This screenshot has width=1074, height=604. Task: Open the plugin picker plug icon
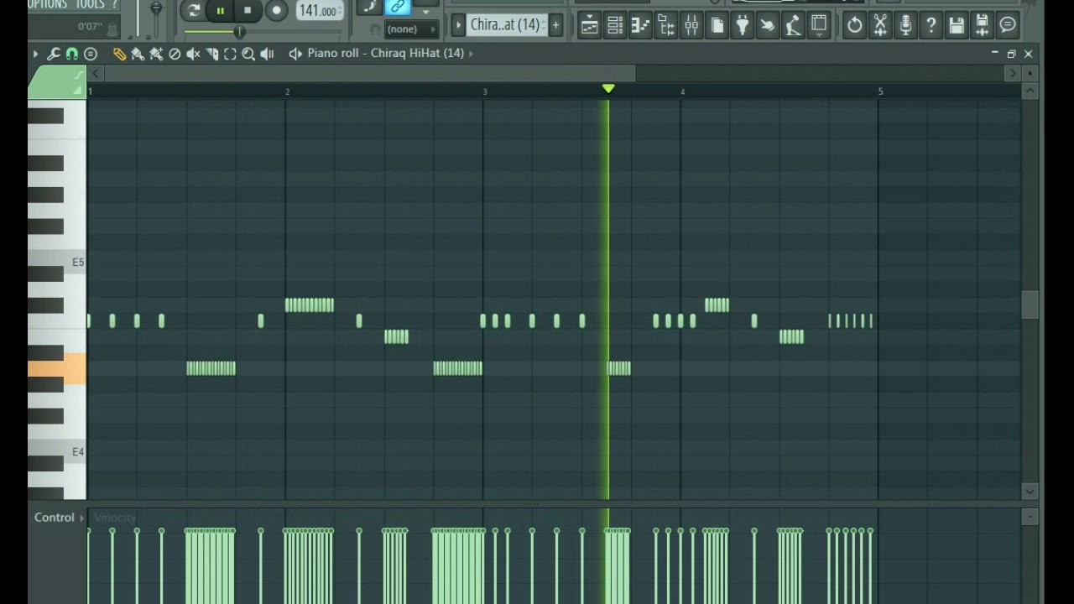(743, 25)
